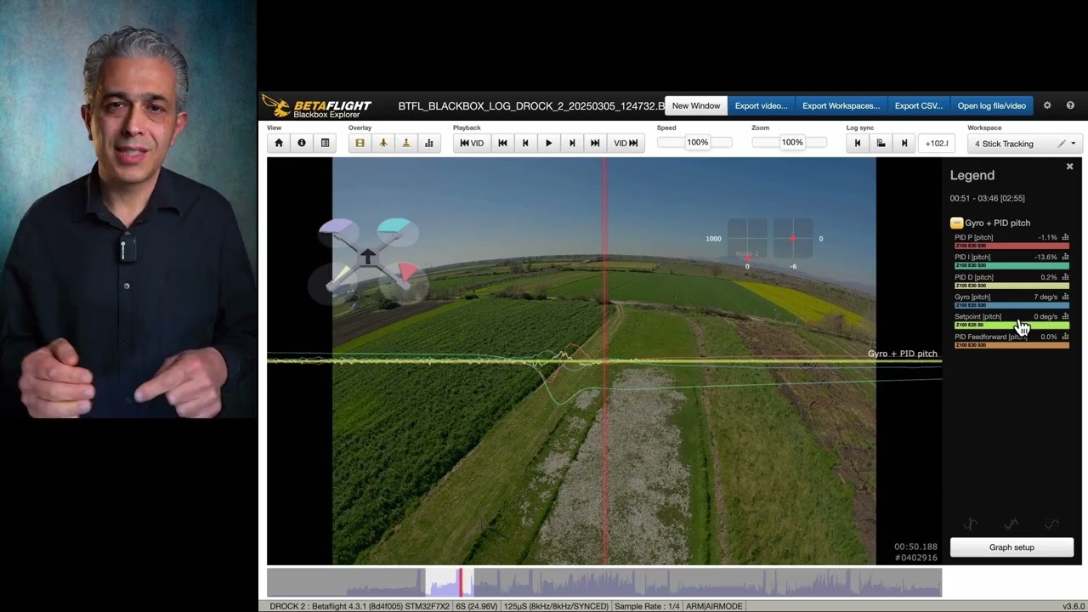1088x612 pixels.
Task: Jump to previous video with VID back button
Action: [472, 143]
